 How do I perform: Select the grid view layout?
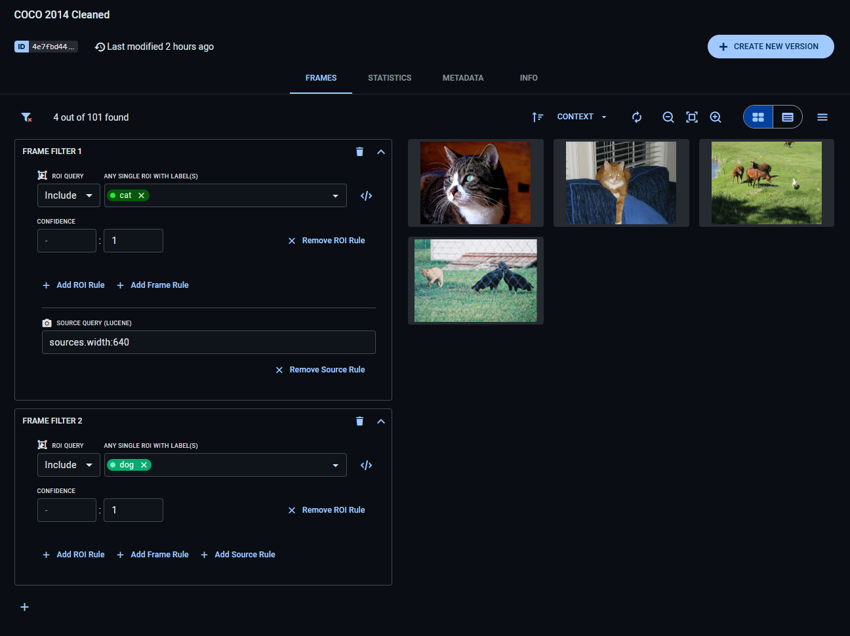click(758, 117)
